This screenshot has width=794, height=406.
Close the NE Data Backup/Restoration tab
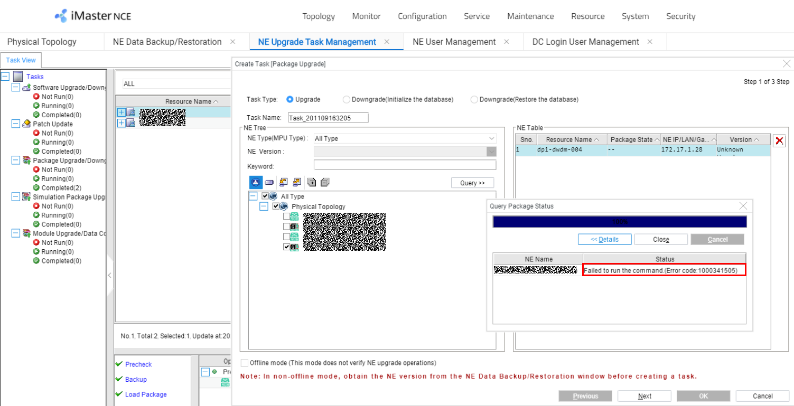232,42
